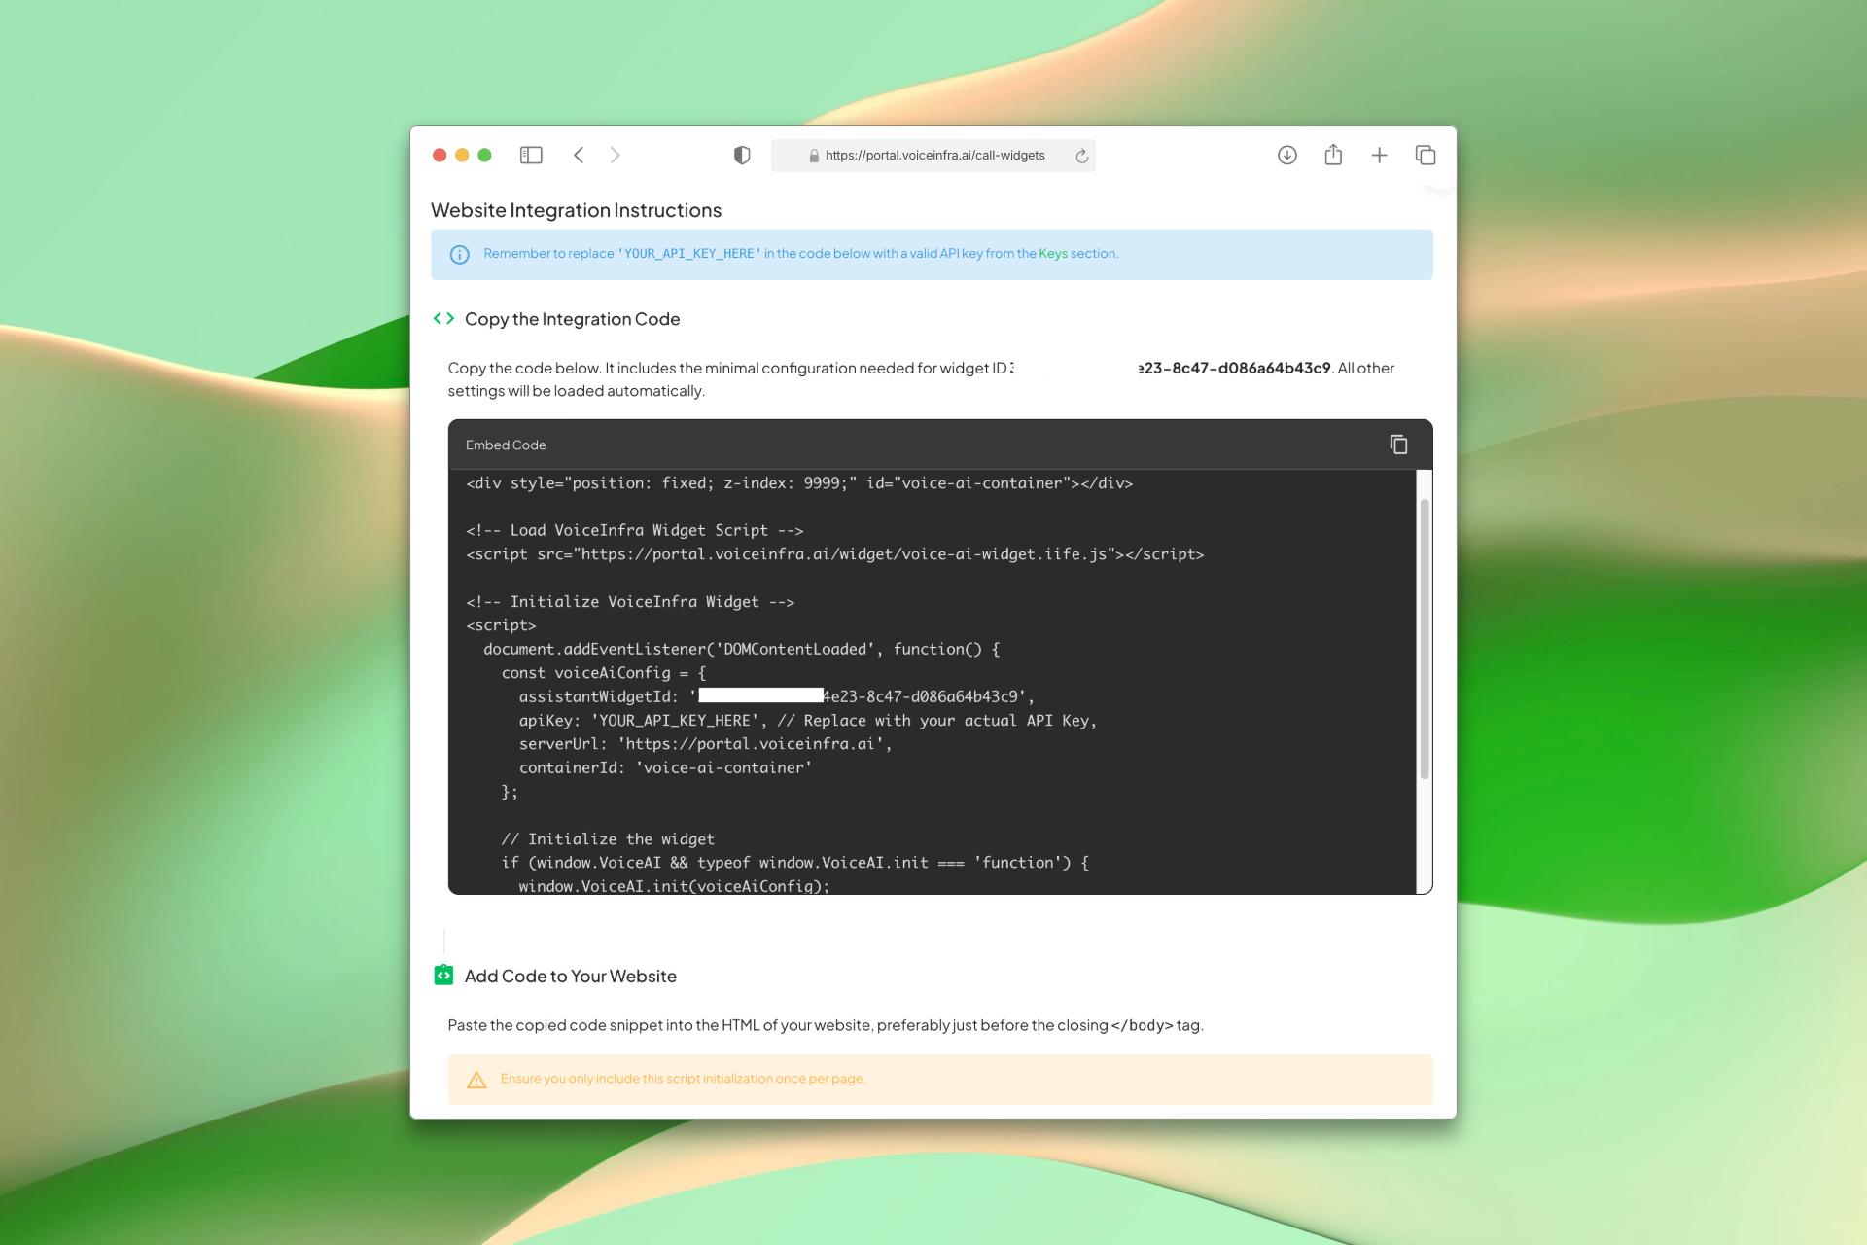This screenshot has width=1867, height=1245.
Task: Click the opening <script> tag line
Action: [501, 625]
